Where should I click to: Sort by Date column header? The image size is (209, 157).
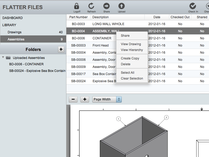pyautogui.click(x=157, y=17)
